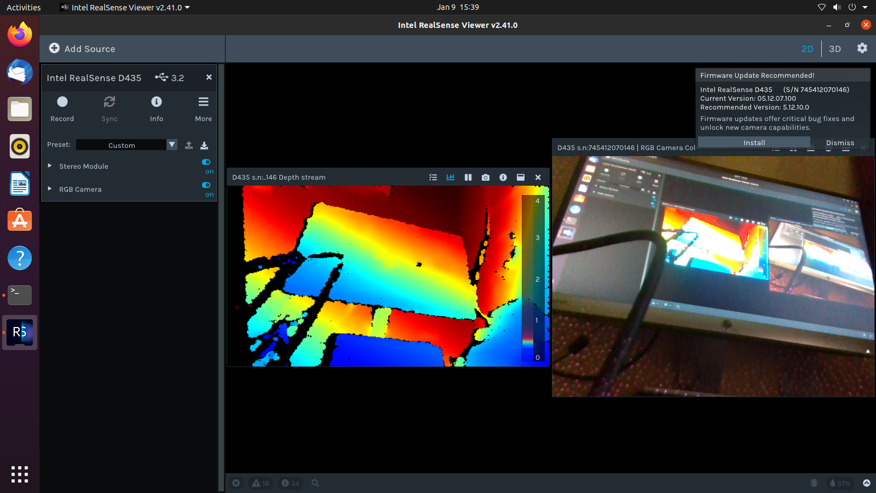The height and width of the screenshot is (493, 876).
Task: Open system tray power menu
Action: [x=852, y=7]
